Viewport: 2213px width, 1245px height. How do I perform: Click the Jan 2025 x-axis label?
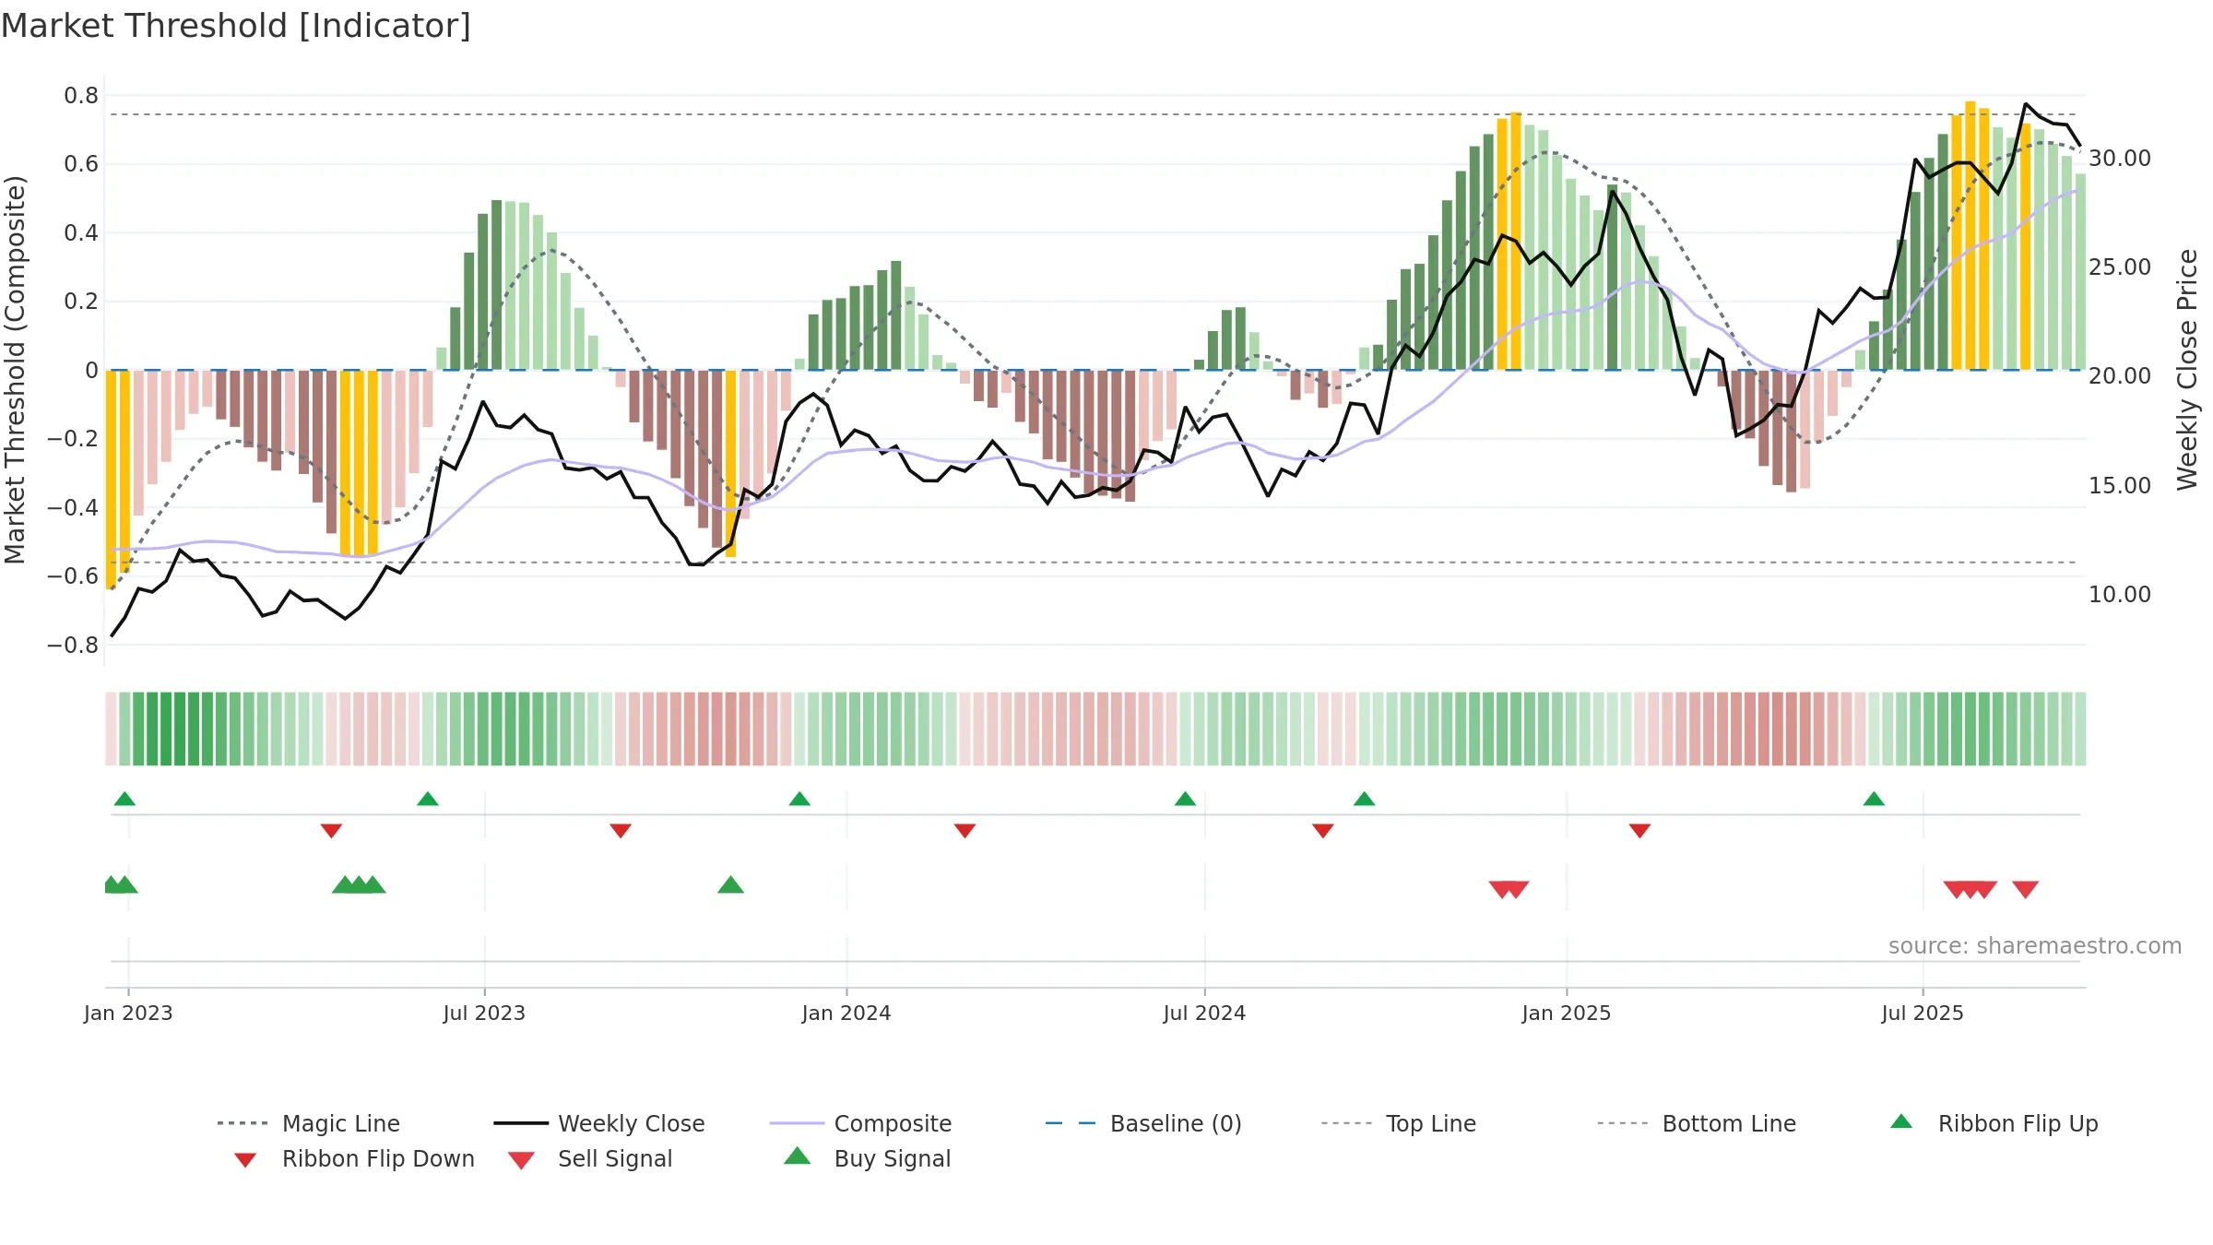point(1567,1014)
